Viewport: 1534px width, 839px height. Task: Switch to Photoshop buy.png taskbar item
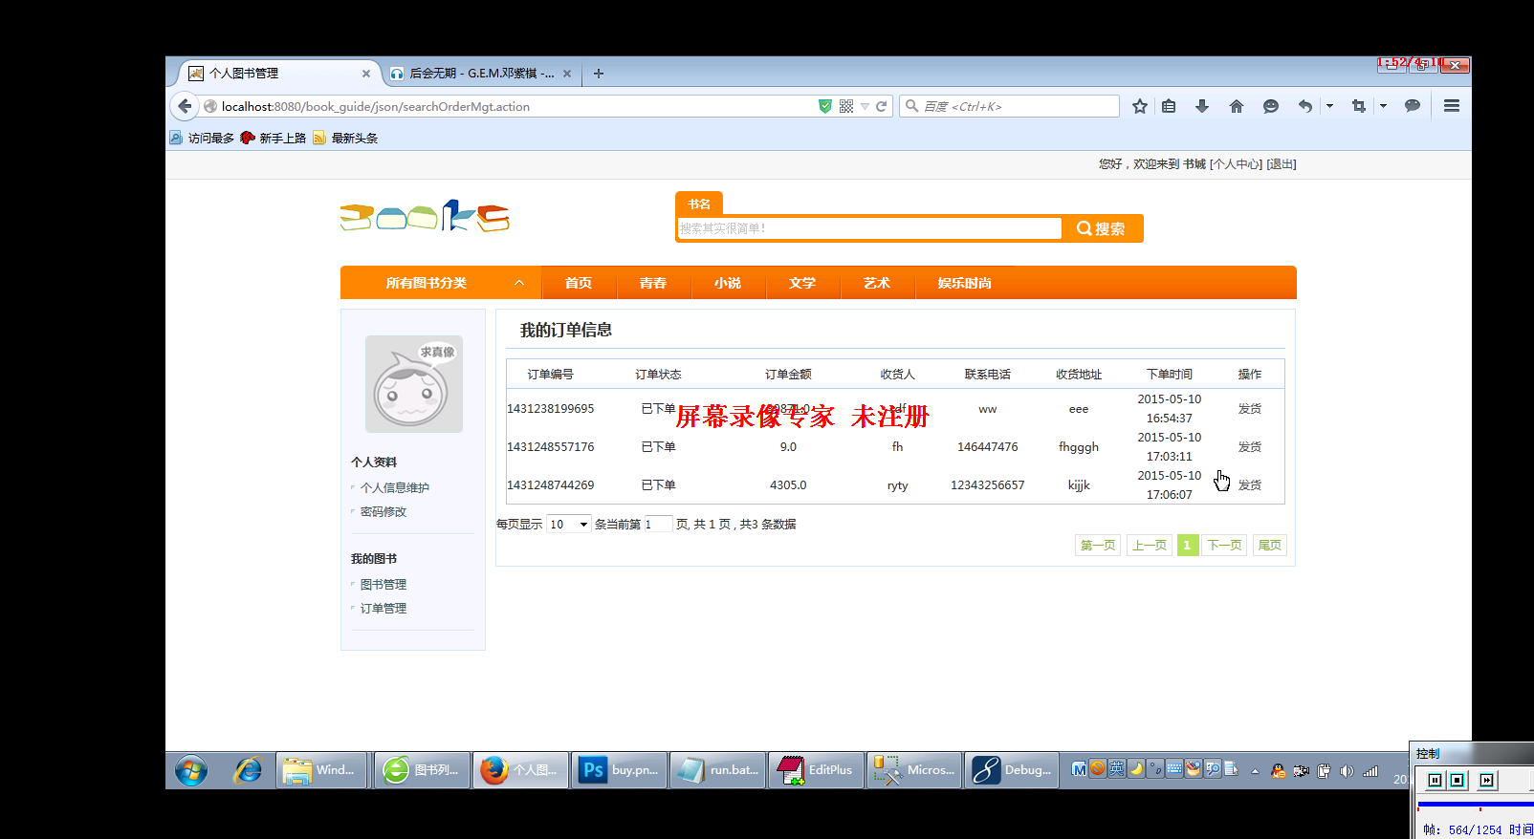click(x=621, y=770)
